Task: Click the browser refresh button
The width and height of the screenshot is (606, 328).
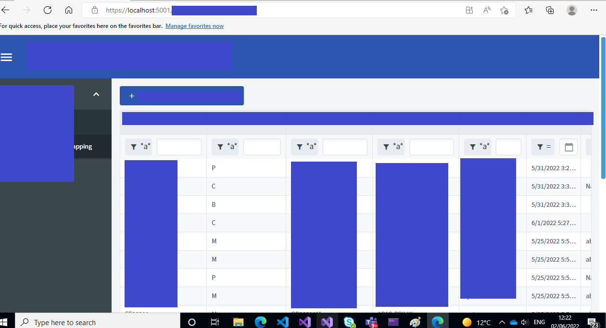Action: point(47,10)
